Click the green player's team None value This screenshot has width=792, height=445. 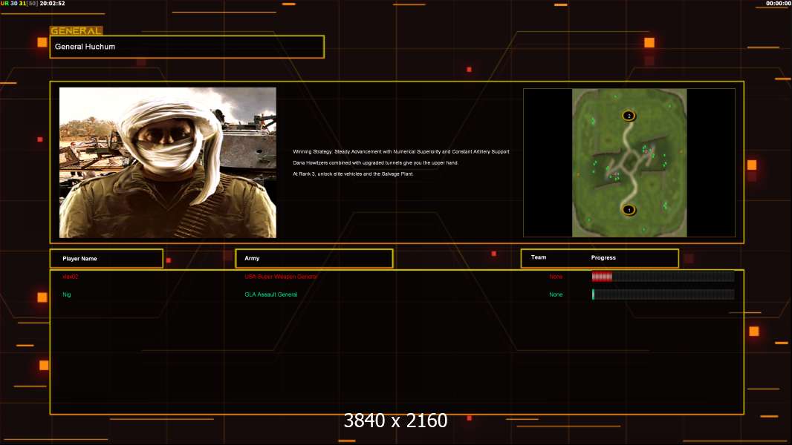point(556,294)
